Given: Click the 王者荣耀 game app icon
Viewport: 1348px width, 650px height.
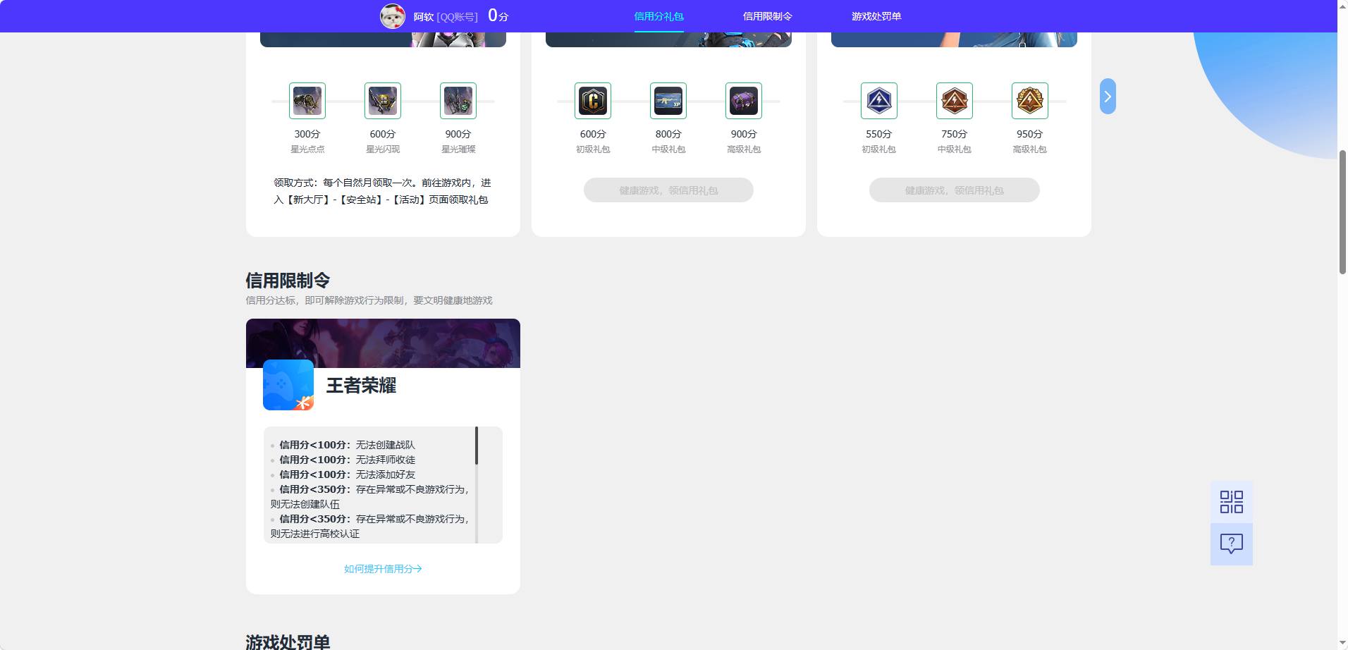Looking at the screenshot, I should click(288, 385).
